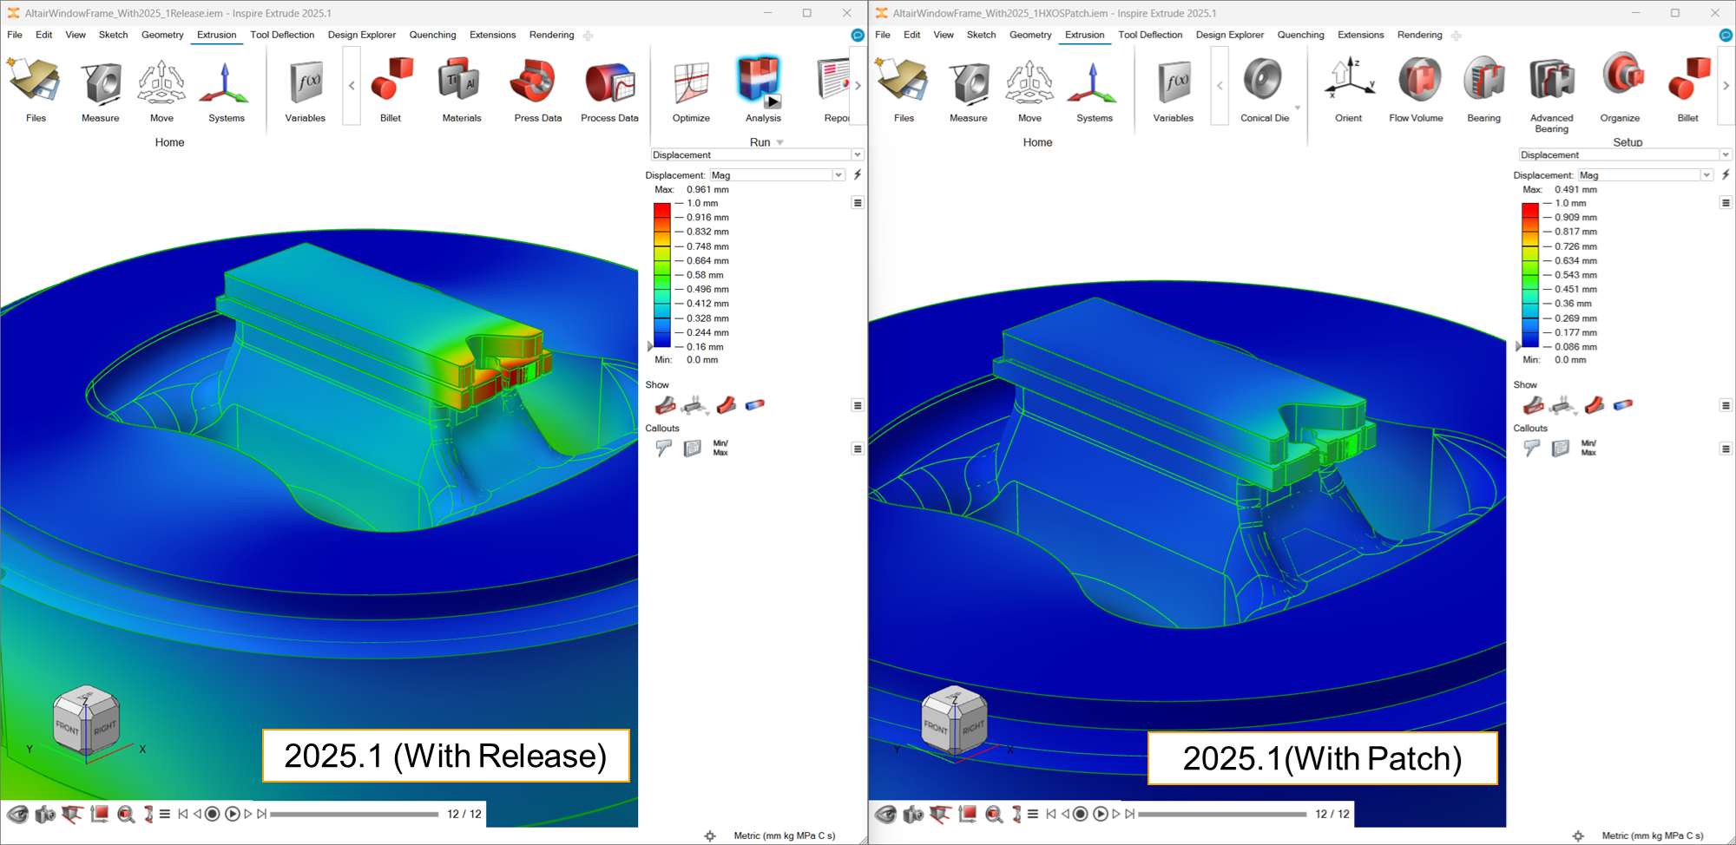Switch to Design Explorer tab in right window

(x=1229, y=35)
